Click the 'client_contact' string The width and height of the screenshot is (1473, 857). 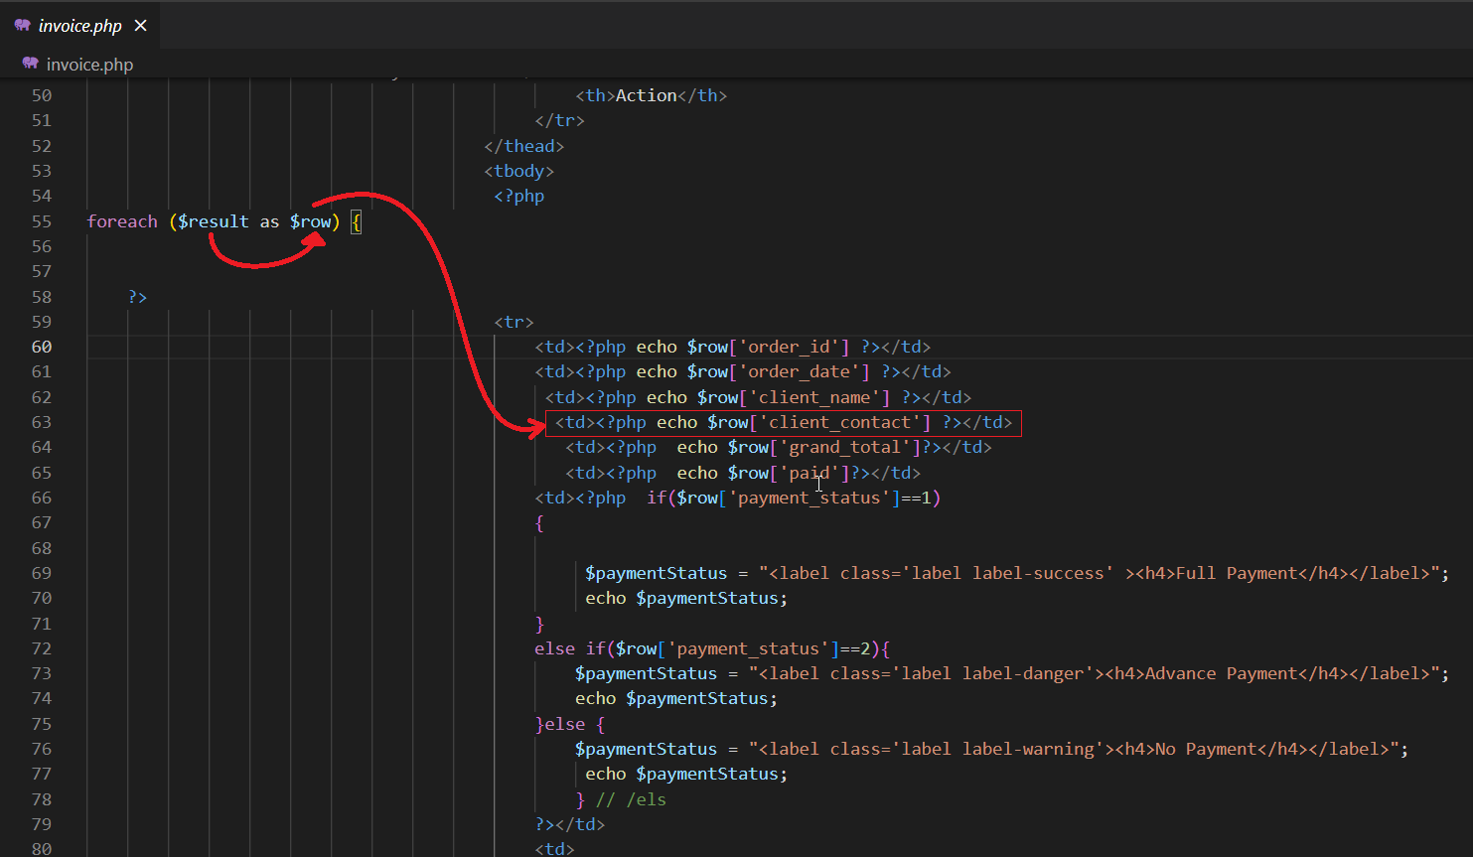pos(845,422)
